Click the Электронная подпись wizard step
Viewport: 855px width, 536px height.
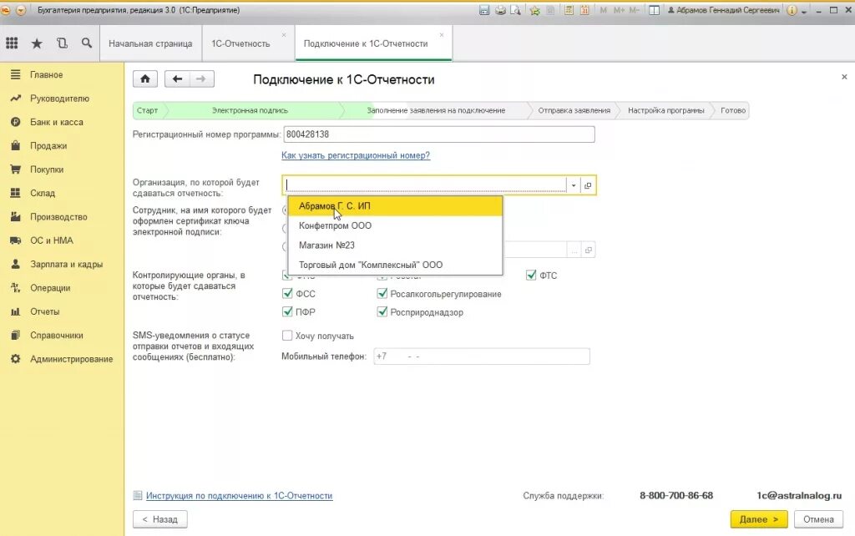coord(250,110)
